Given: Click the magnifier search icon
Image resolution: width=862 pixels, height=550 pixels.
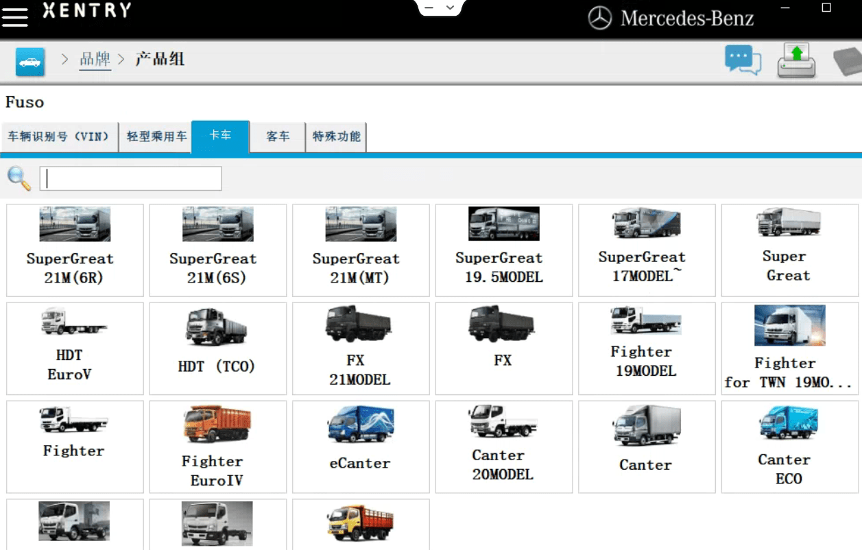Looking at the screenshot, I should (19, 178).
